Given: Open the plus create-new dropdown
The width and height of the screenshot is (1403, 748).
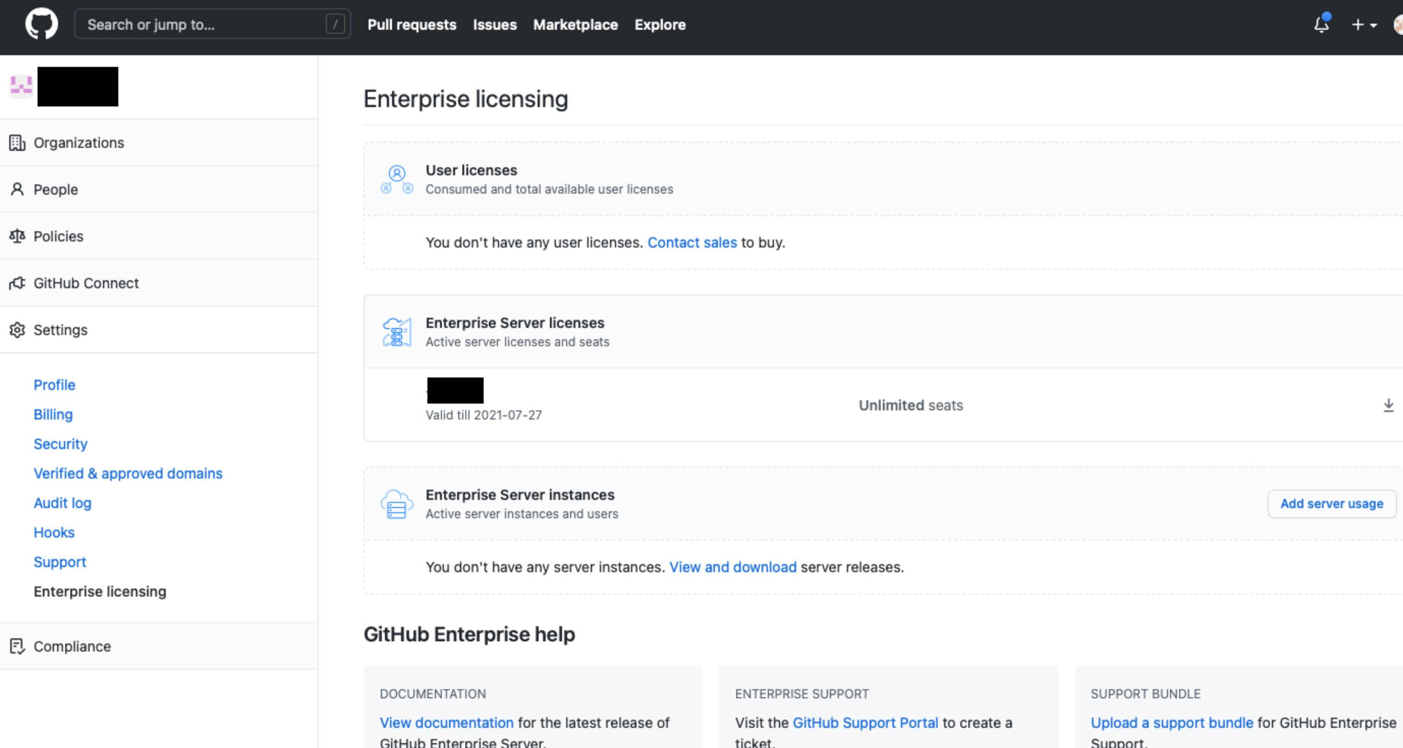Looking at the screenshot, I should tap(1364, 25).
